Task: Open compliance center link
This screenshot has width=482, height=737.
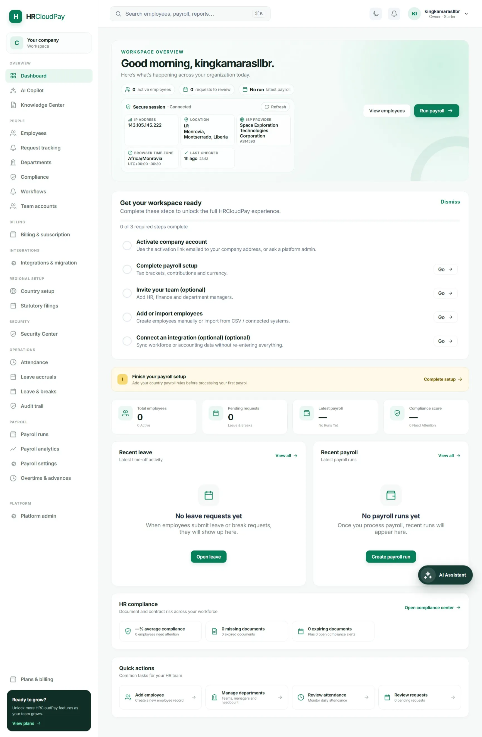Action: 432,608
